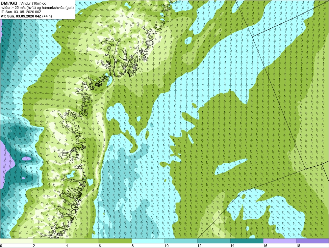Click the 0–2 m/s palest legend swatch

pos(16,241)
